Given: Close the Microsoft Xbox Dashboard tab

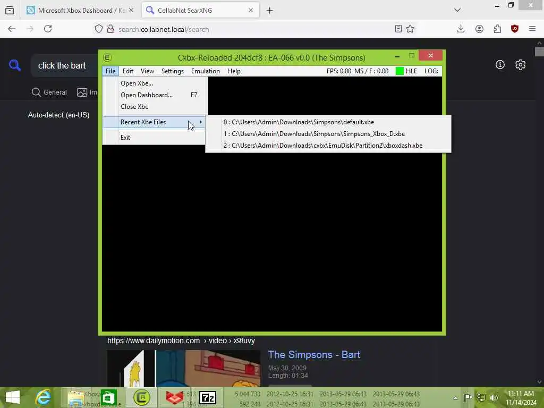Looking at the screenshot, I should pyautogui.click(x=131, y=11).
